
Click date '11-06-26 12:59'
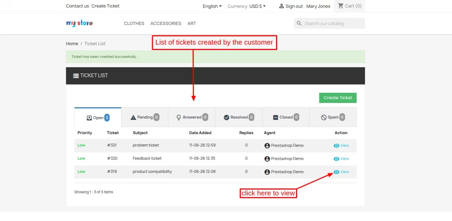(202, 145)
